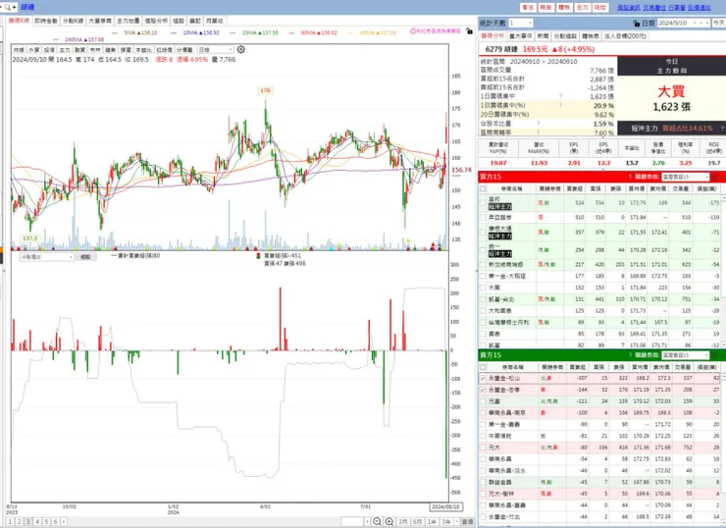Open the sub-chart indicator dropdown below price chart

point(46,256)
